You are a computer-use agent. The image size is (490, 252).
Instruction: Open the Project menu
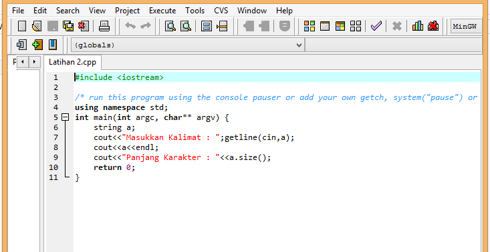pyautogui.click(x=127, y=11)
